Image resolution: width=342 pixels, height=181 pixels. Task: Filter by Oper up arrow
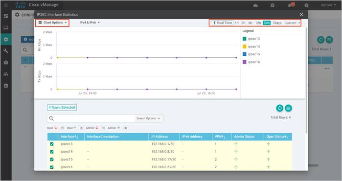75,128
